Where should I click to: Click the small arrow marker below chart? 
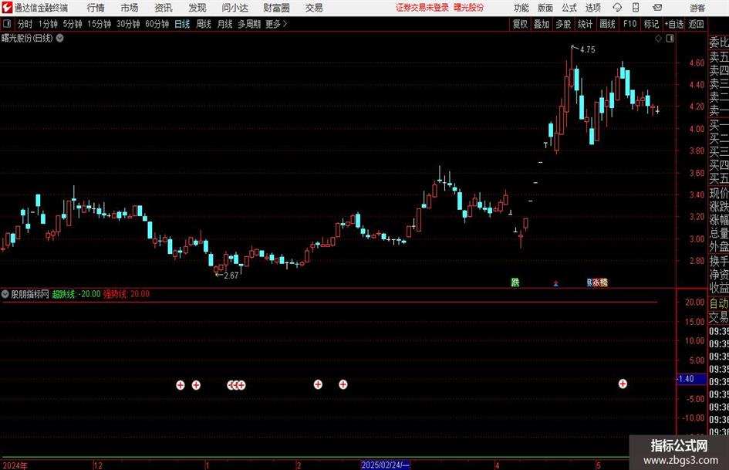click(x=555, y=283)
